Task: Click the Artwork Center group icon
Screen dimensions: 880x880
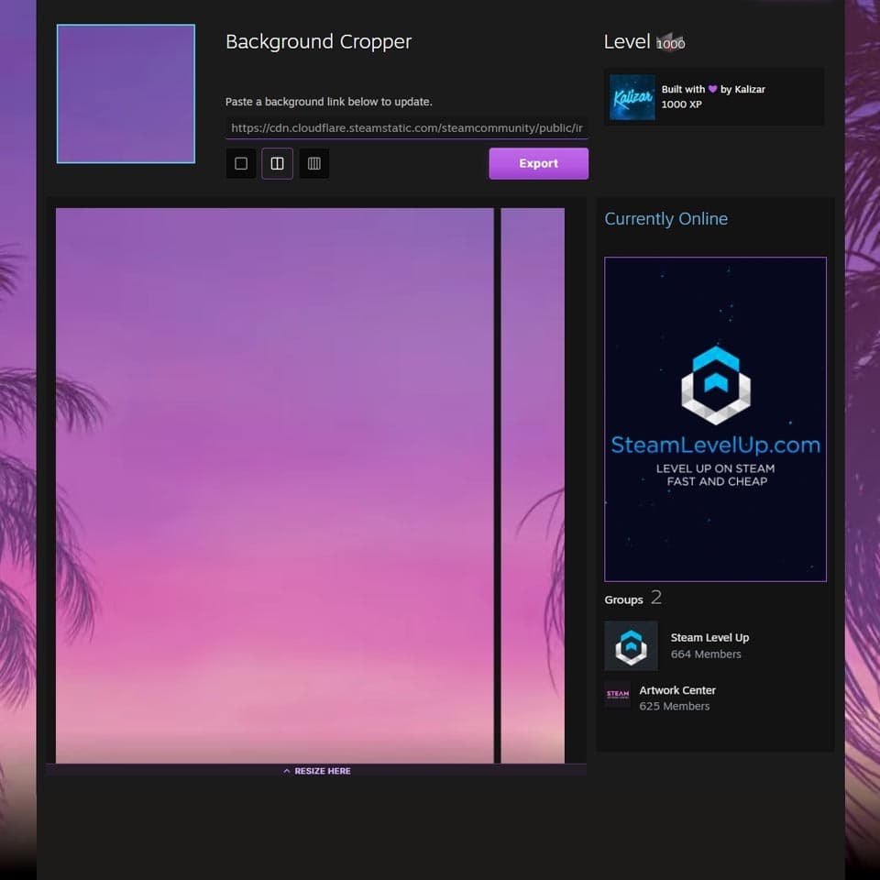Action: click(x=617, y=695)
